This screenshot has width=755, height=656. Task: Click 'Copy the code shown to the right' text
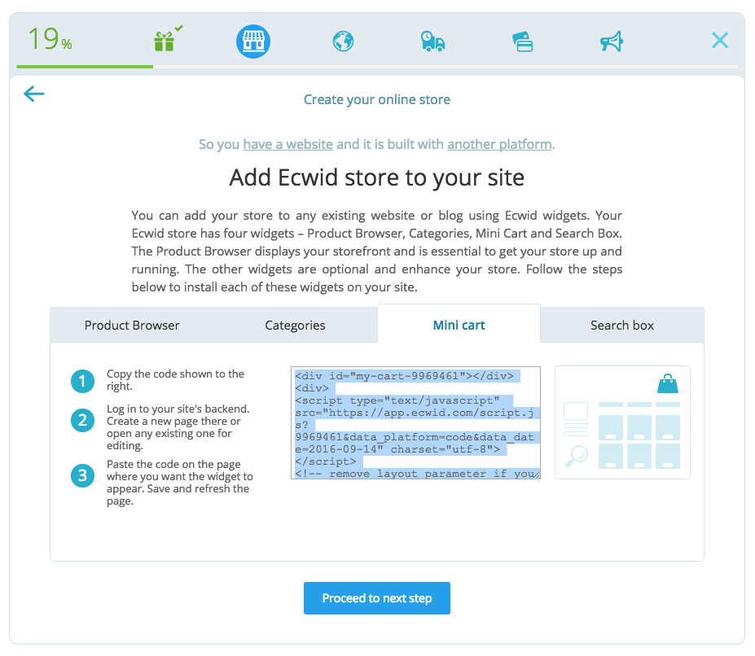coord(175,380)
